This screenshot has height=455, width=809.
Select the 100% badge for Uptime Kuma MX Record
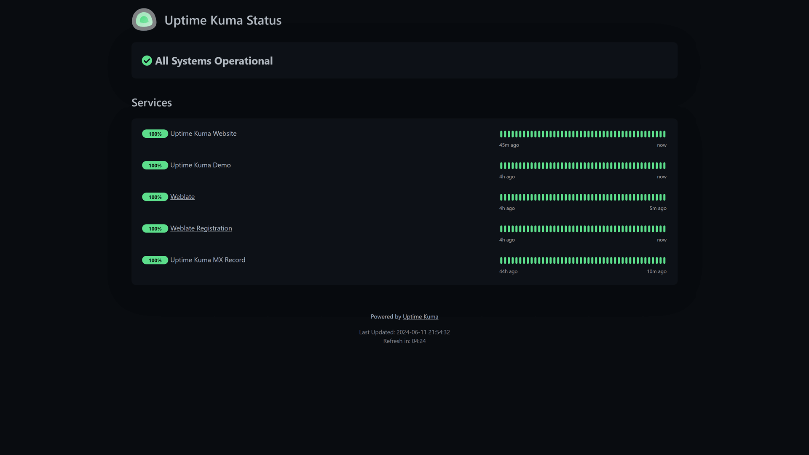tap(155, 260)
